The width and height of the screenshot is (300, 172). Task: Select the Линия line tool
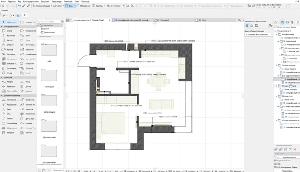tap(7, 119)
